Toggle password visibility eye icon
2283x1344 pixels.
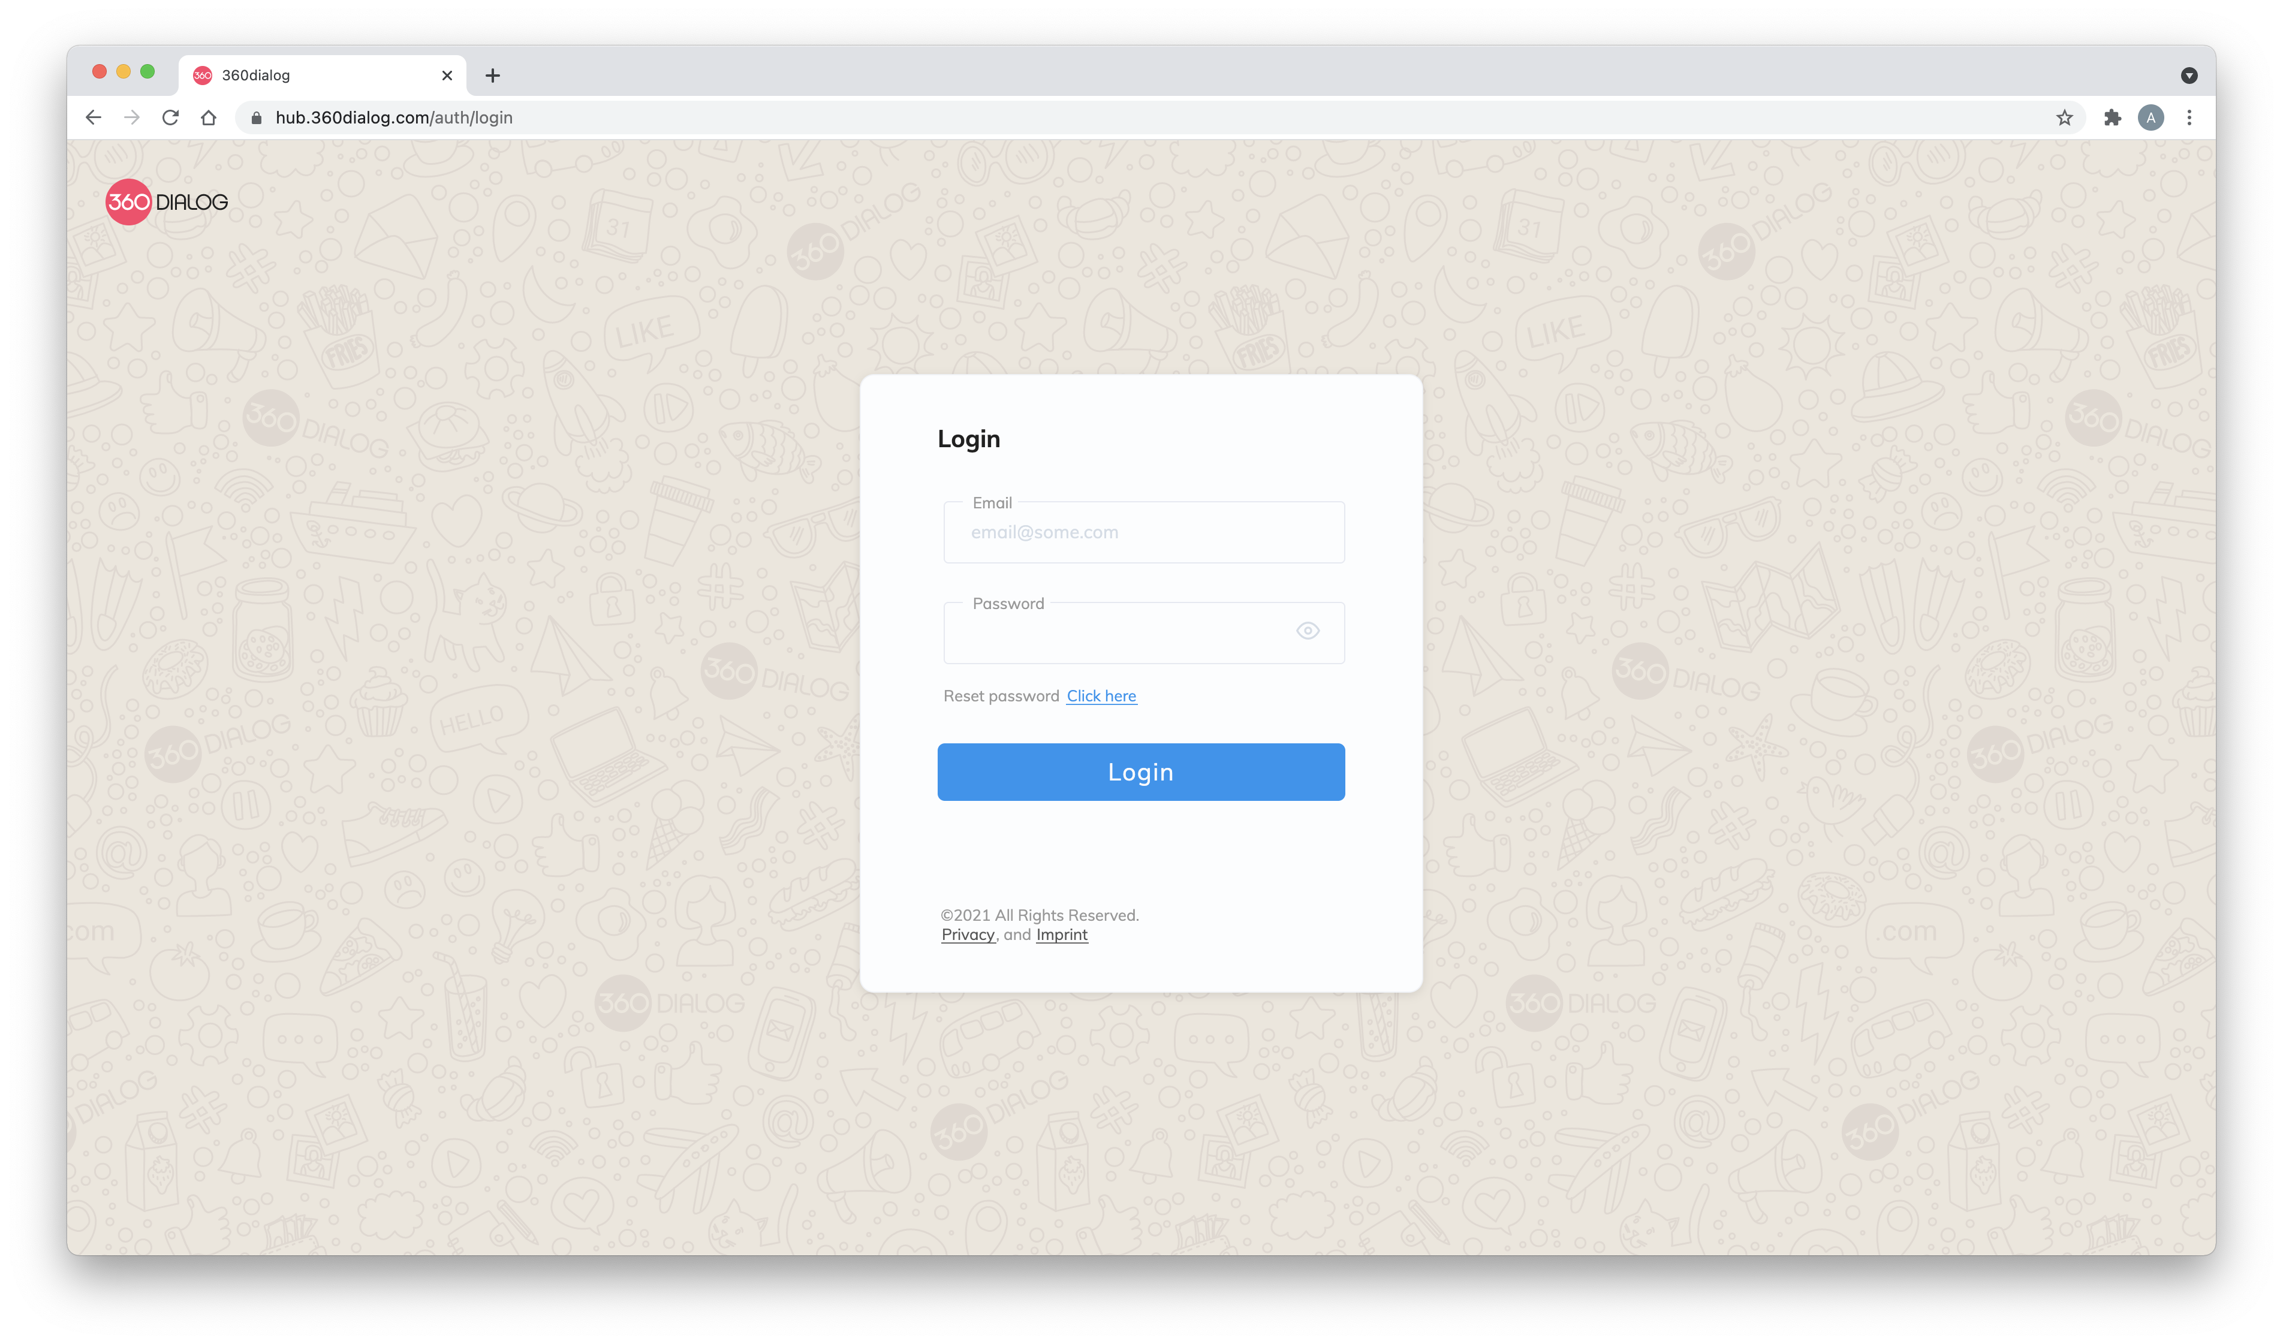tap(1308, 631)
